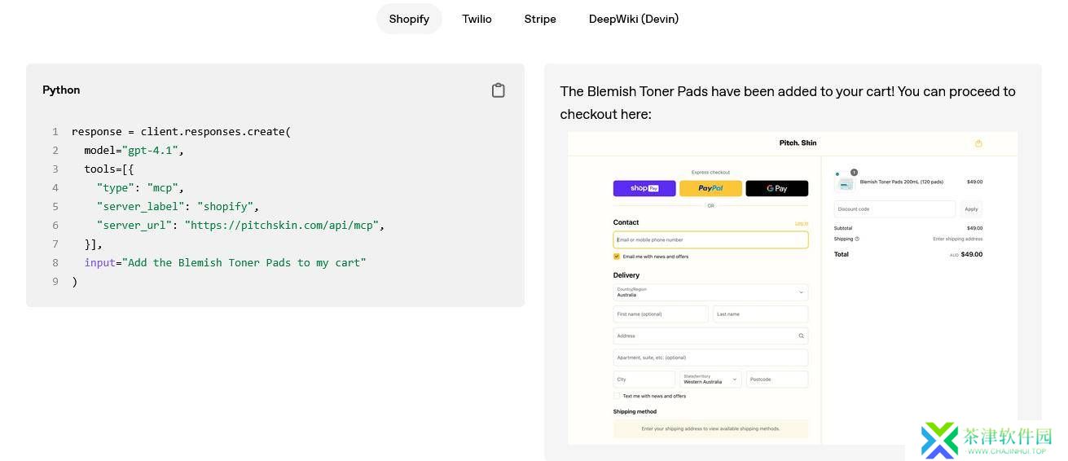Click the Pitch. Skin store title
1068x461 pixels.
[x=798, y=143]
